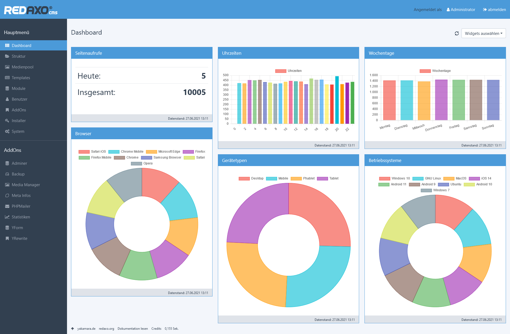Screen dimensions: 510x334
Task: Click the YForm database icon
Action: (7, 228)
